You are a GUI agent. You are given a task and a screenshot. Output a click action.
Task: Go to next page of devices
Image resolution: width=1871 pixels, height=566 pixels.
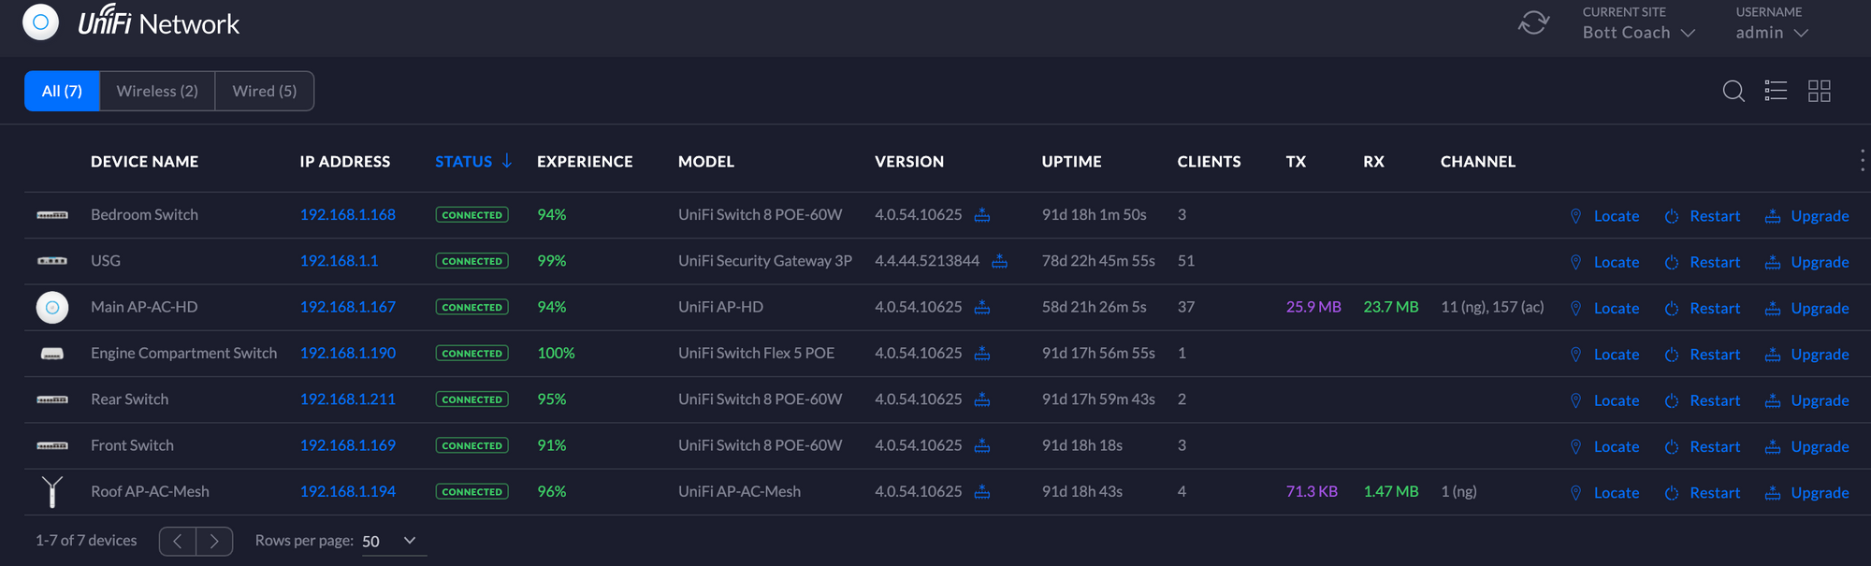point(214,541)
